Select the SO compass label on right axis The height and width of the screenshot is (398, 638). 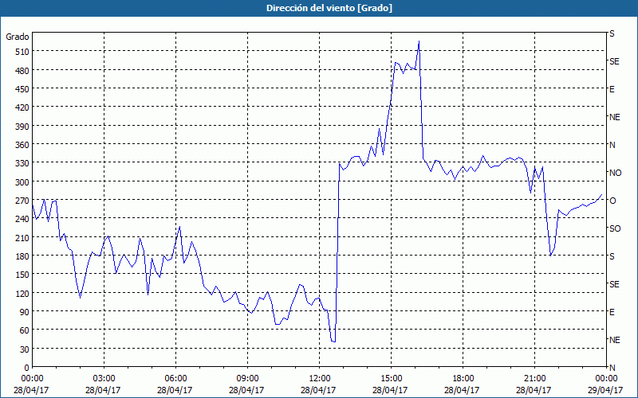pos(615,228)
